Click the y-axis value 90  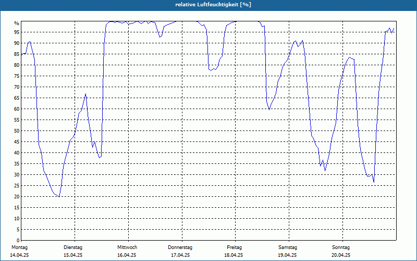[17, 43]
